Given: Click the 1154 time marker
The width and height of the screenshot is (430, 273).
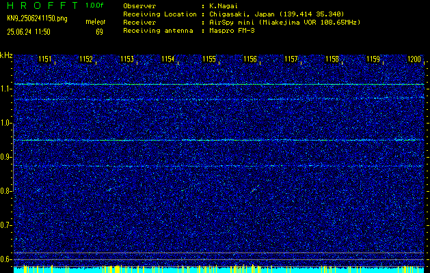Looking at the screenshot, I should [x=168, y=59].
